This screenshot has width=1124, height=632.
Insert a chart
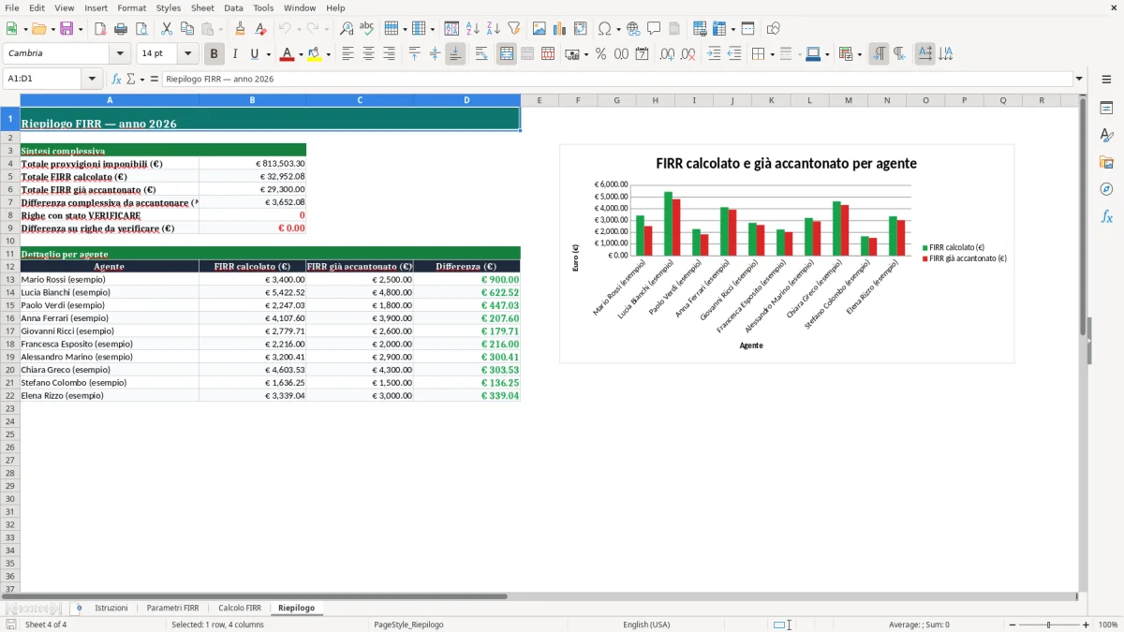[x=560, y=28]
